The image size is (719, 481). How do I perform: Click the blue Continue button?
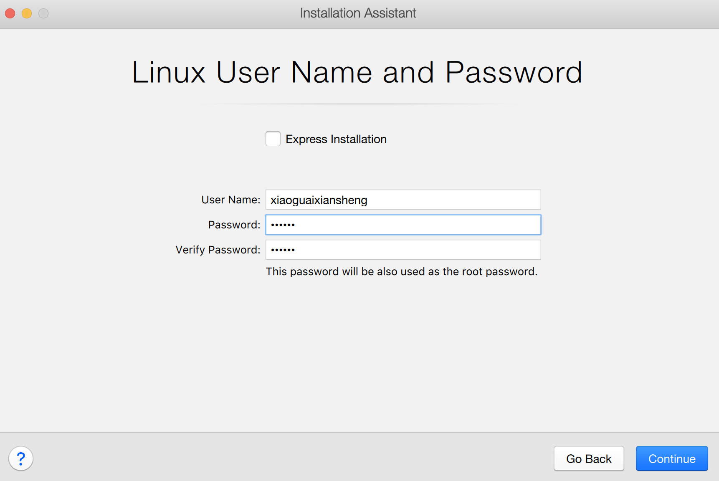(672, 458)
